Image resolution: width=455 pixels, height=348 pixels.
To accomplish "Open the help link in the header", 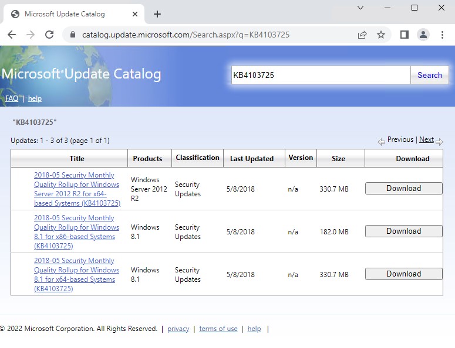I will [35, 98].
